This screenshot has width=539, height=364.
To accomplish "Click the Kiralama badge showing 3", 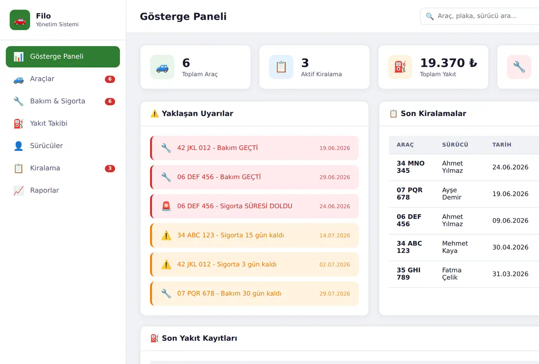I will click(x=110, y=169).
